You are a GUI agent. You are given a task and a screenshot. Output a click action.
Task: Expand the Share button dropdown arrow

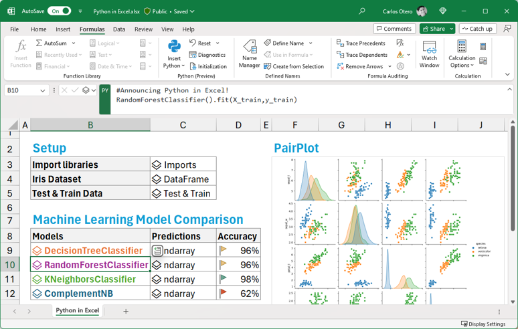pos(451,29)
